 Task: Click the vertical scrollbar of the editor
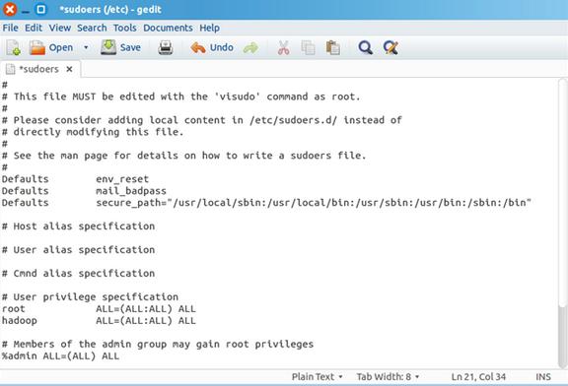(x=562, y=223)
